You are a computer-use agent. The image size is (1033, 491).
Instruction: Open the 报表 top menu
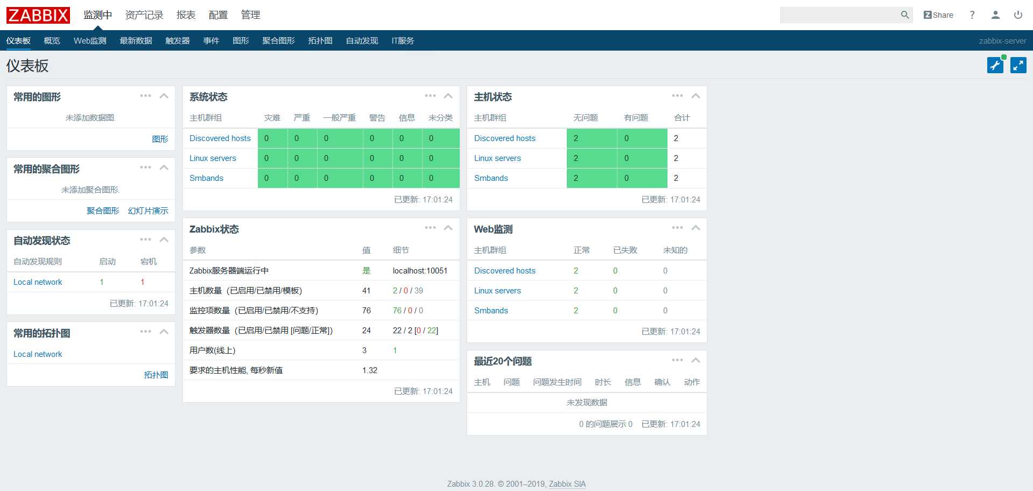click(186, 15)
